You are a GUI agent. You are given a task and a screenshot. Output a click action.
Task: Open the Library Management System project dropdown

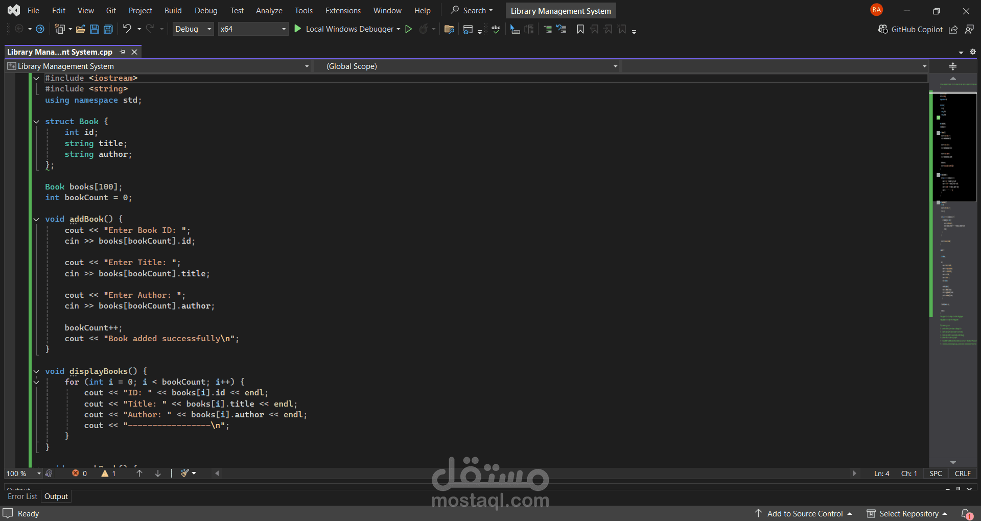[x=158, y=66]
